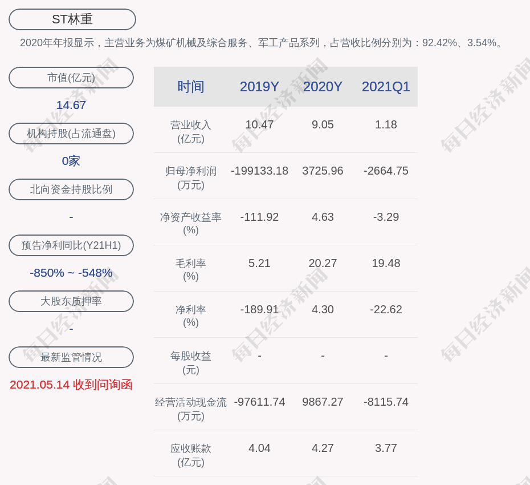The image size is (530, 485).
Task: Select gross margin value 19.48
Action: coord(386,263)
